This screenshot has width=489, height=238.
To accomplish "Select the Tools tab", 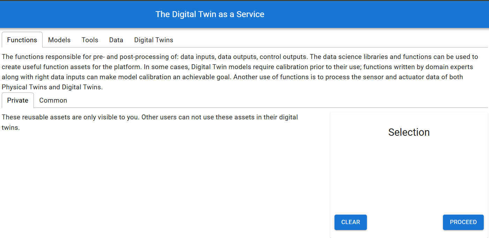I will (90, 40).
